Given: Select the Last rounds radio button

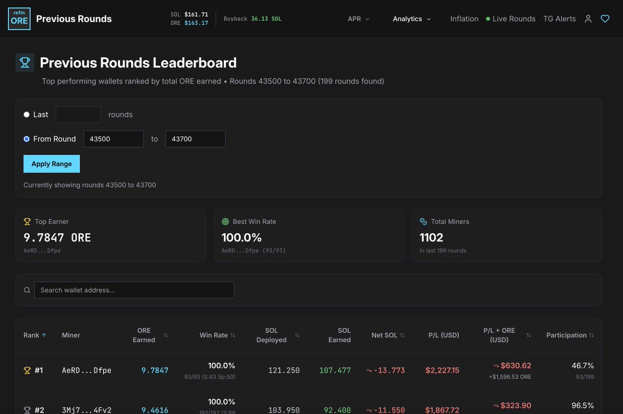Looking at the screenshot, I should point(26,115).
